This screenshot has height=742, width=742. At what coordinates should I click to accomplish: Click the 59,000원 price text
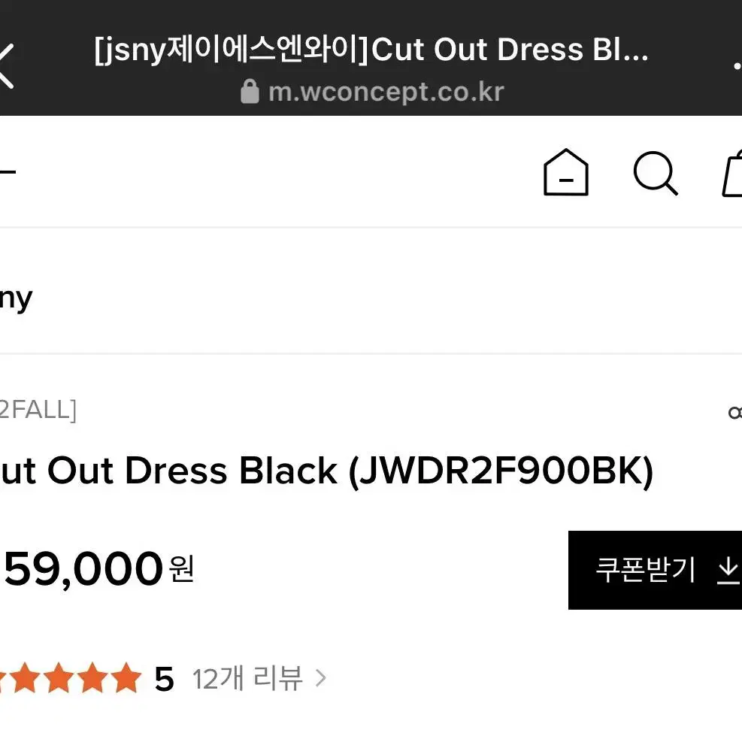pyautogui.click(x=98, y=569)
